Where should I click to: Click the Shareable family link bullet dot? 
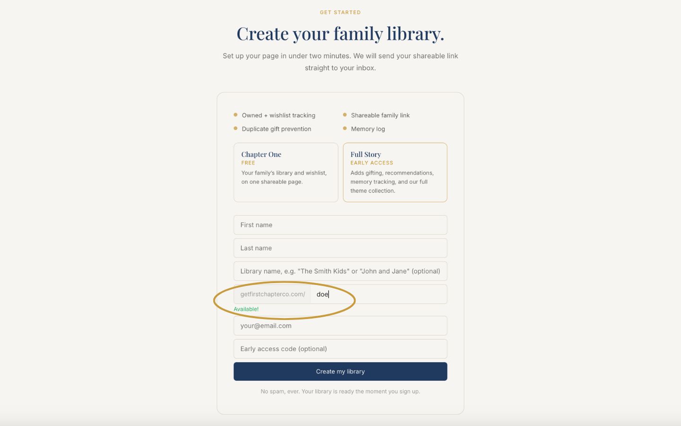[345, 115]
